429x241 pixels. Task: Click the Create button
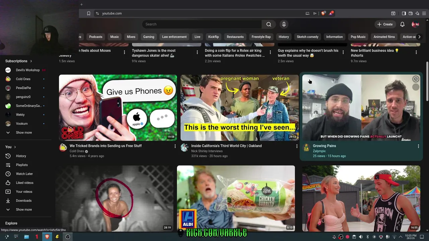385,24
